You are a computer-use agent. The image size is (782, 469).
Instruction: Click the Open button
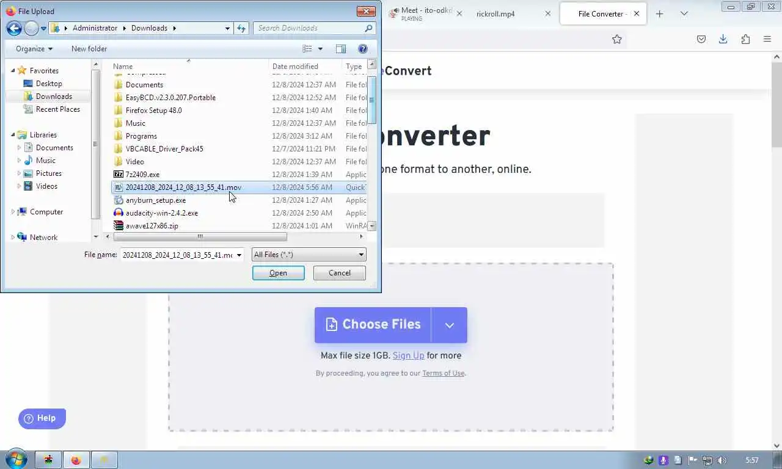click(x=278, y=273)
